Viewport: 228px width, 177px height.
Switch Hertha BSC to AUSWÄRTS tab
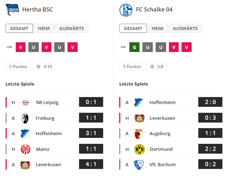click(71, 28)
